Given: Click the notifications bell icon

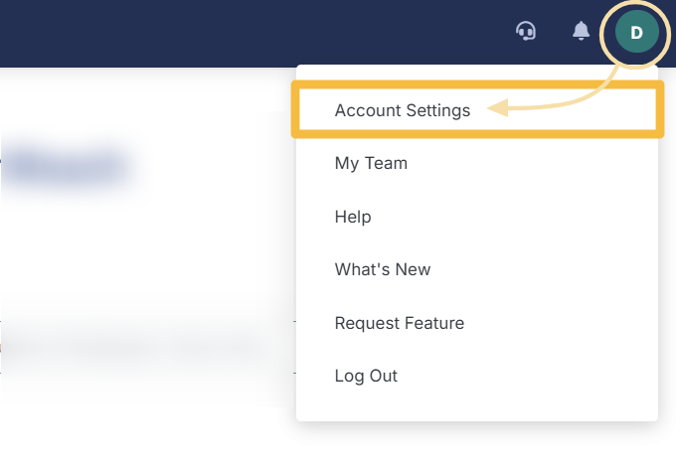Looking at the screenshot, I should click(x=581, y=32).
